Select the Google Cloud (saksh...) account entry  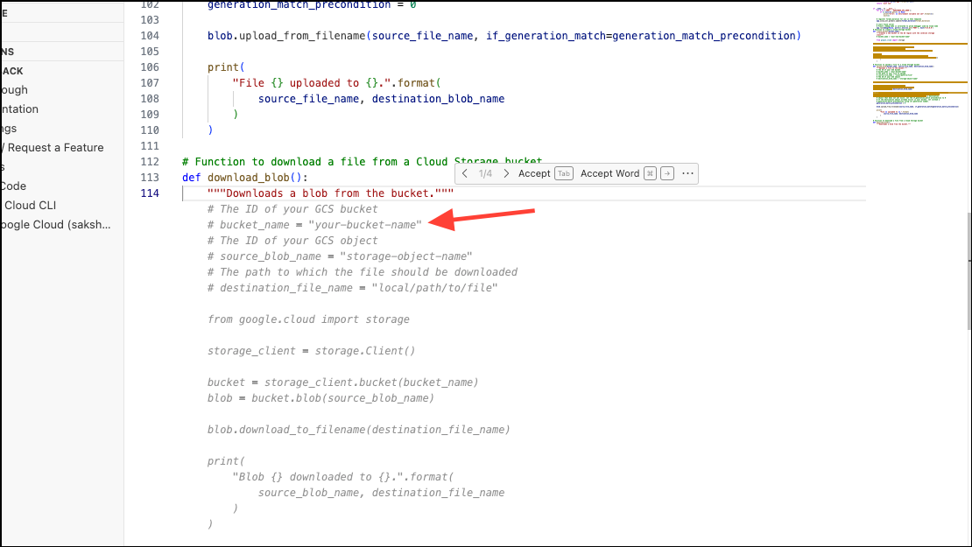coord(56,224)
